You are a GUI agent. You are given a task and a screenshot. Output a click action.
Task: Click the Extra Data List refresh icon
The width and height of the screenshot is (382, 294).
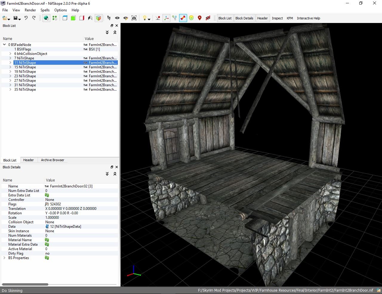pyautogui.click(x=47, y=195)
